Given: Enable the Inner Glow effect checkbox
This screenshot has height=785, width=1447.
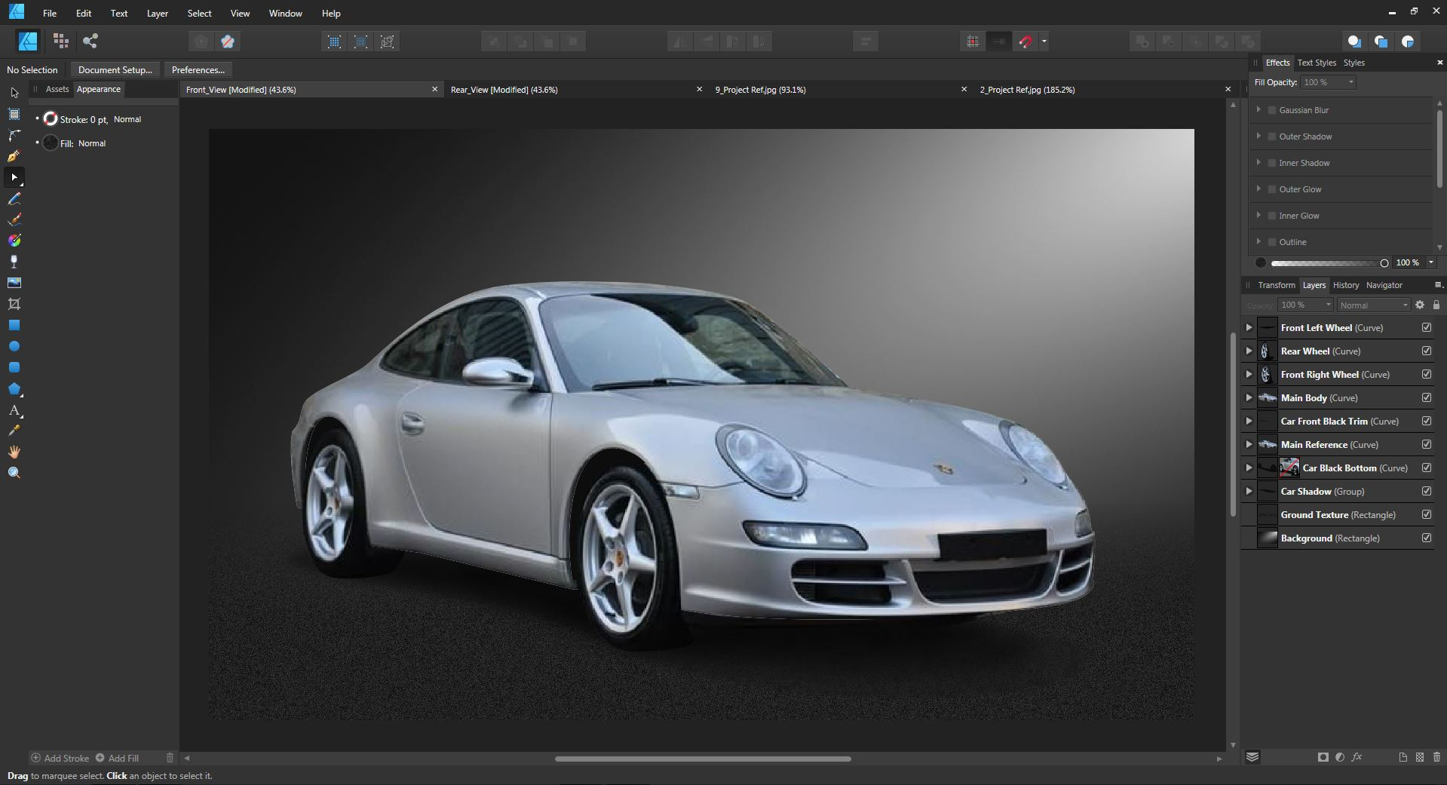Looking at the screenshot, I should tap(1272, 216).
